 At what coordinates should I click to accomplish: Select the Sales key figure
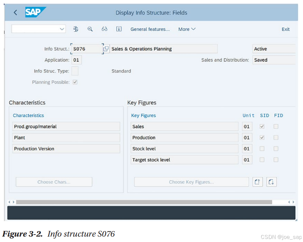184,126
